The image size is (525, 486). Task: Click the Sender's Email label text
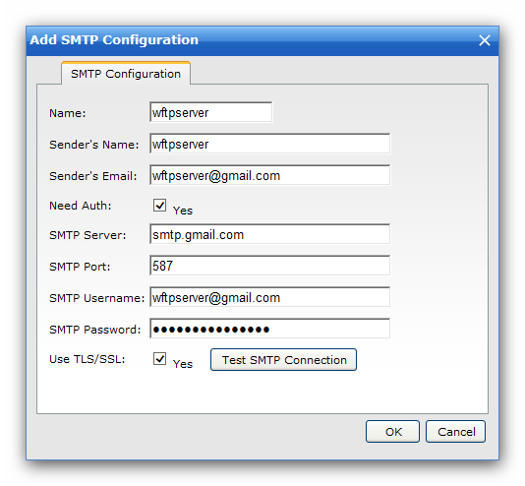coord(93,176)
